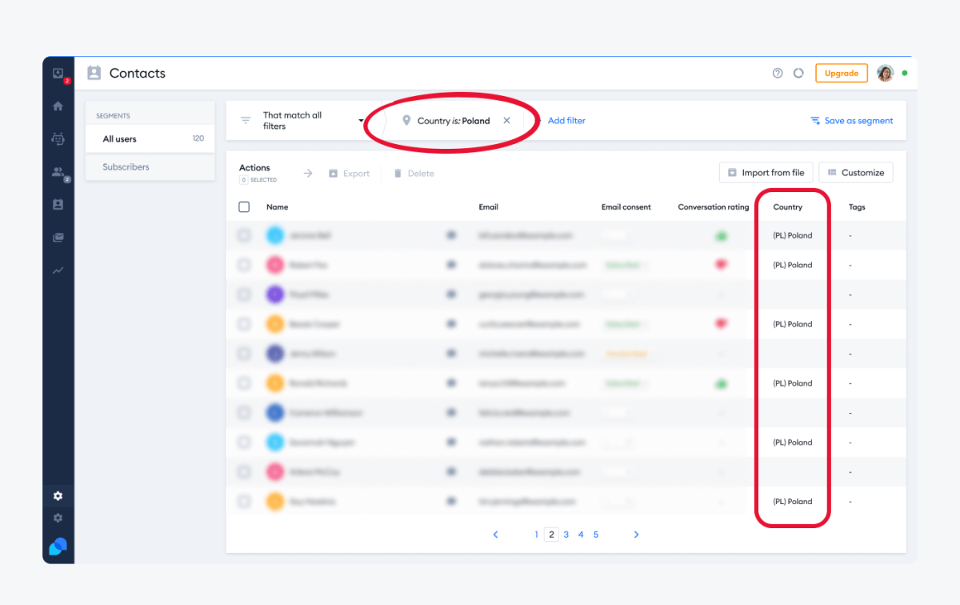The image size is (960, 605).
Task: Open the Chatbots section in the sidebar
Action: (58, 138)
